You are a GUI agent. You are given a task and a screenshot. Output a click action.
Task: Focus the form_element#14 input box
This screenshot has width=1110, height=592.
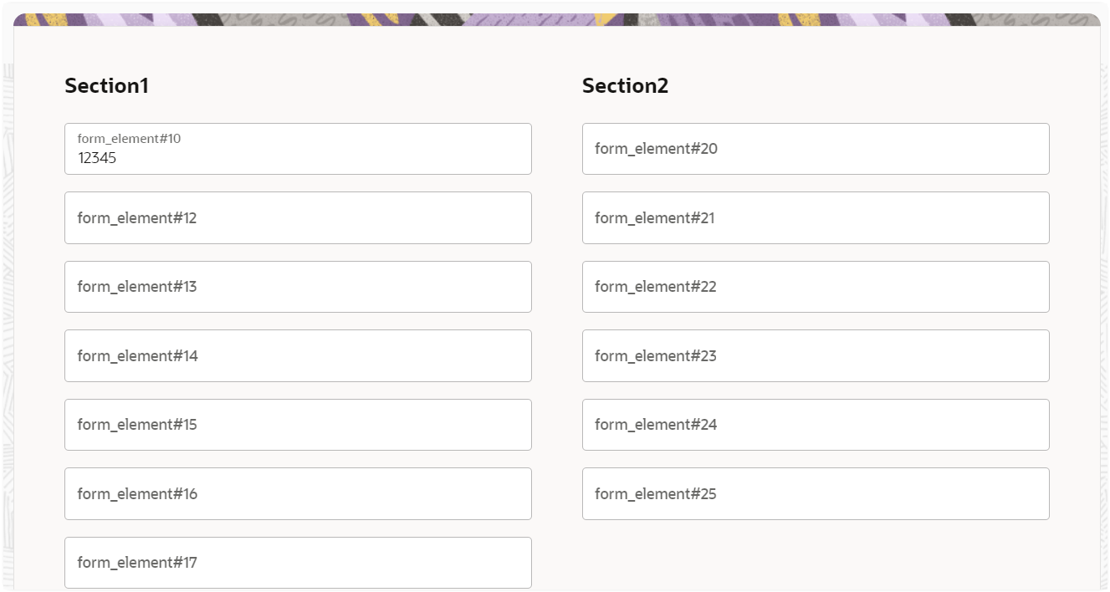point(298,355)
